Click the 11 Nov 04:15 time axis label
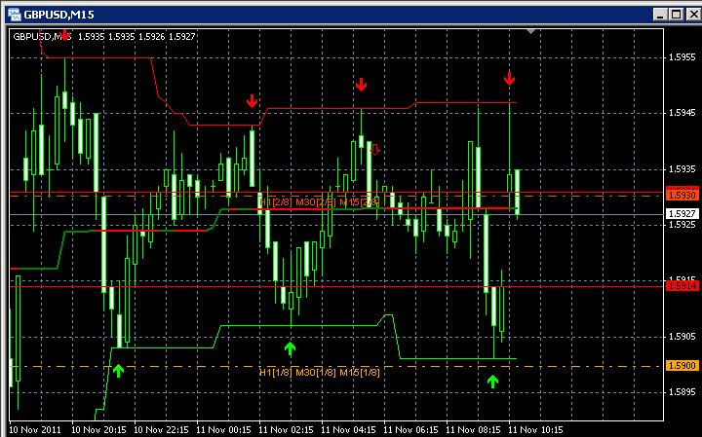The height and width of the screenshot is (437, 702). 348,430
